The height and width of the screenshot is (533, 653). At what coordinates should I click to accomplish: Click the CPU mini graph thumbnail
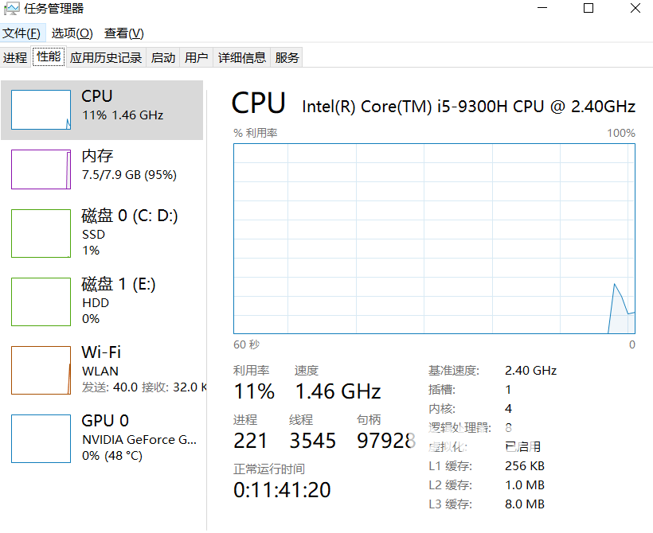pos(41,110)
